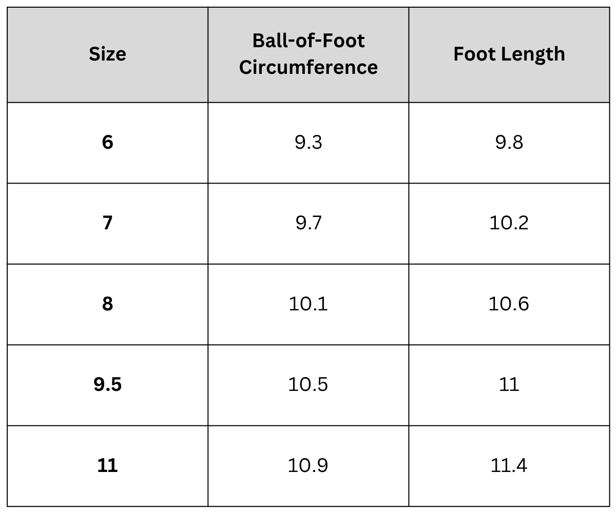Screen dimensions: 616x513
Task: Select the bold size 11 cell
Action: 107,465
